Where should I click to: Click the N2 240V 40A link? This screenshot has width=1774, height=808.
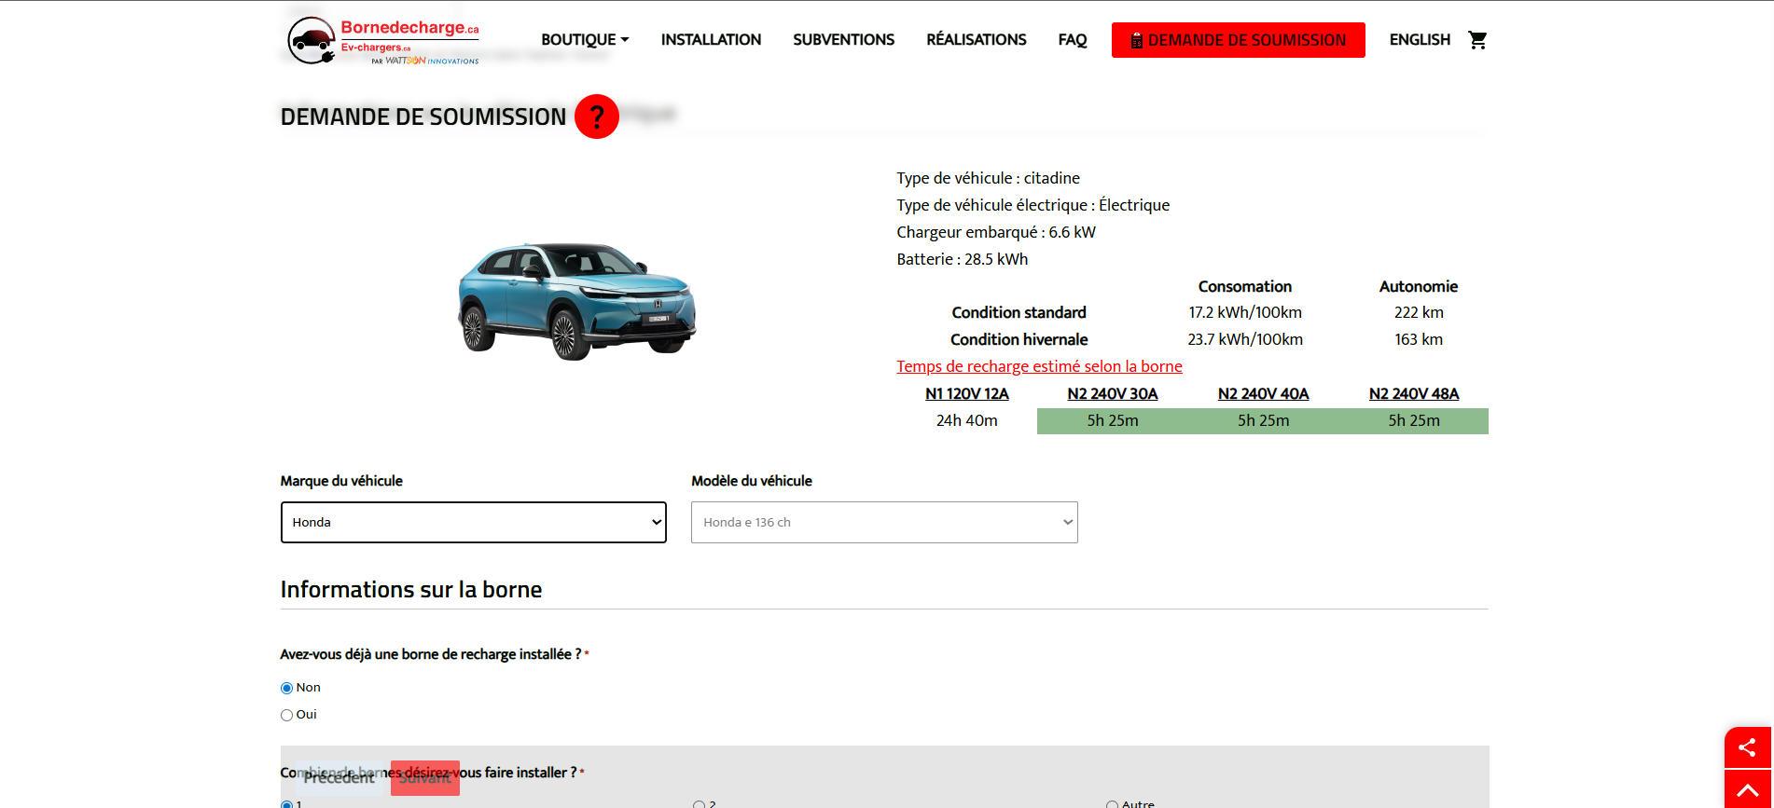[x=1263, y=393]
